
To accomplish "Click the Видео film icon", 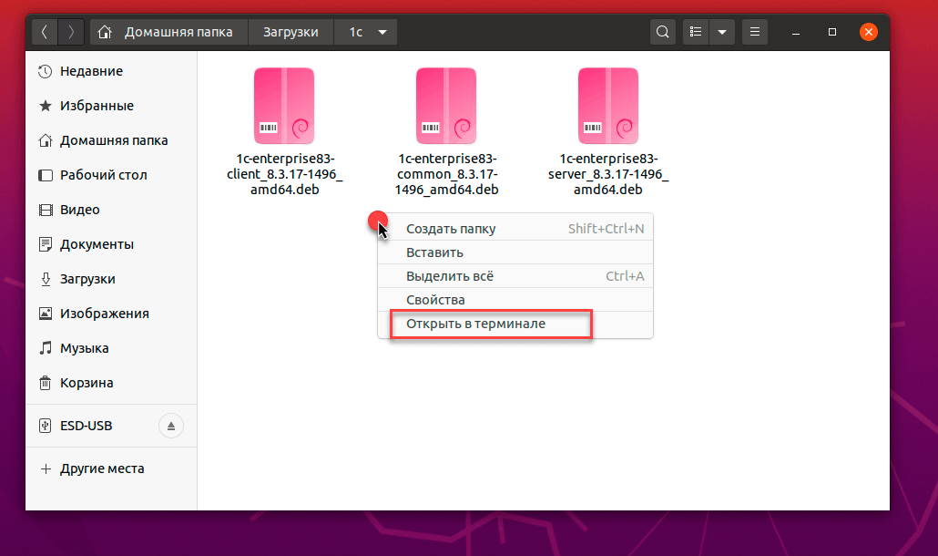I will click(45, 210).
